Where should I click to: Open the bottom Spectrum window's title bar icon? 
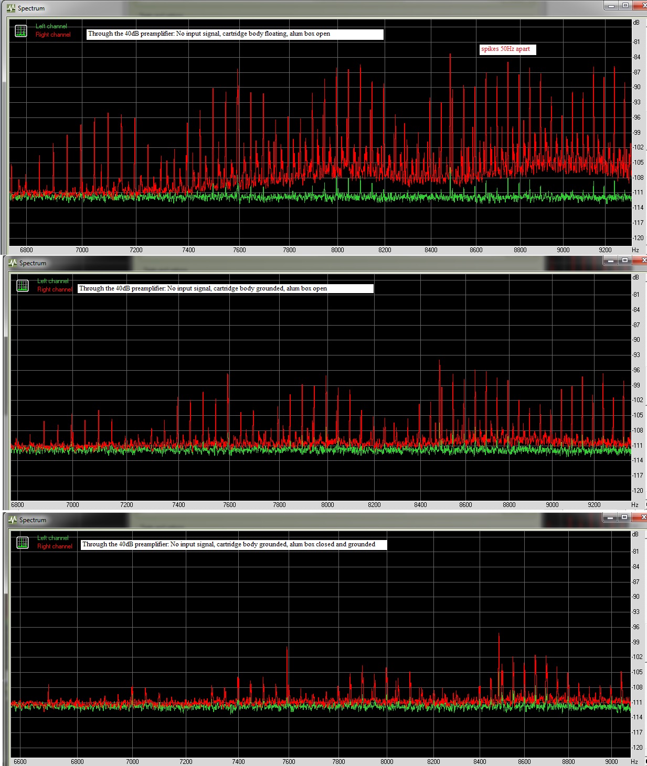tap(13, 520)
